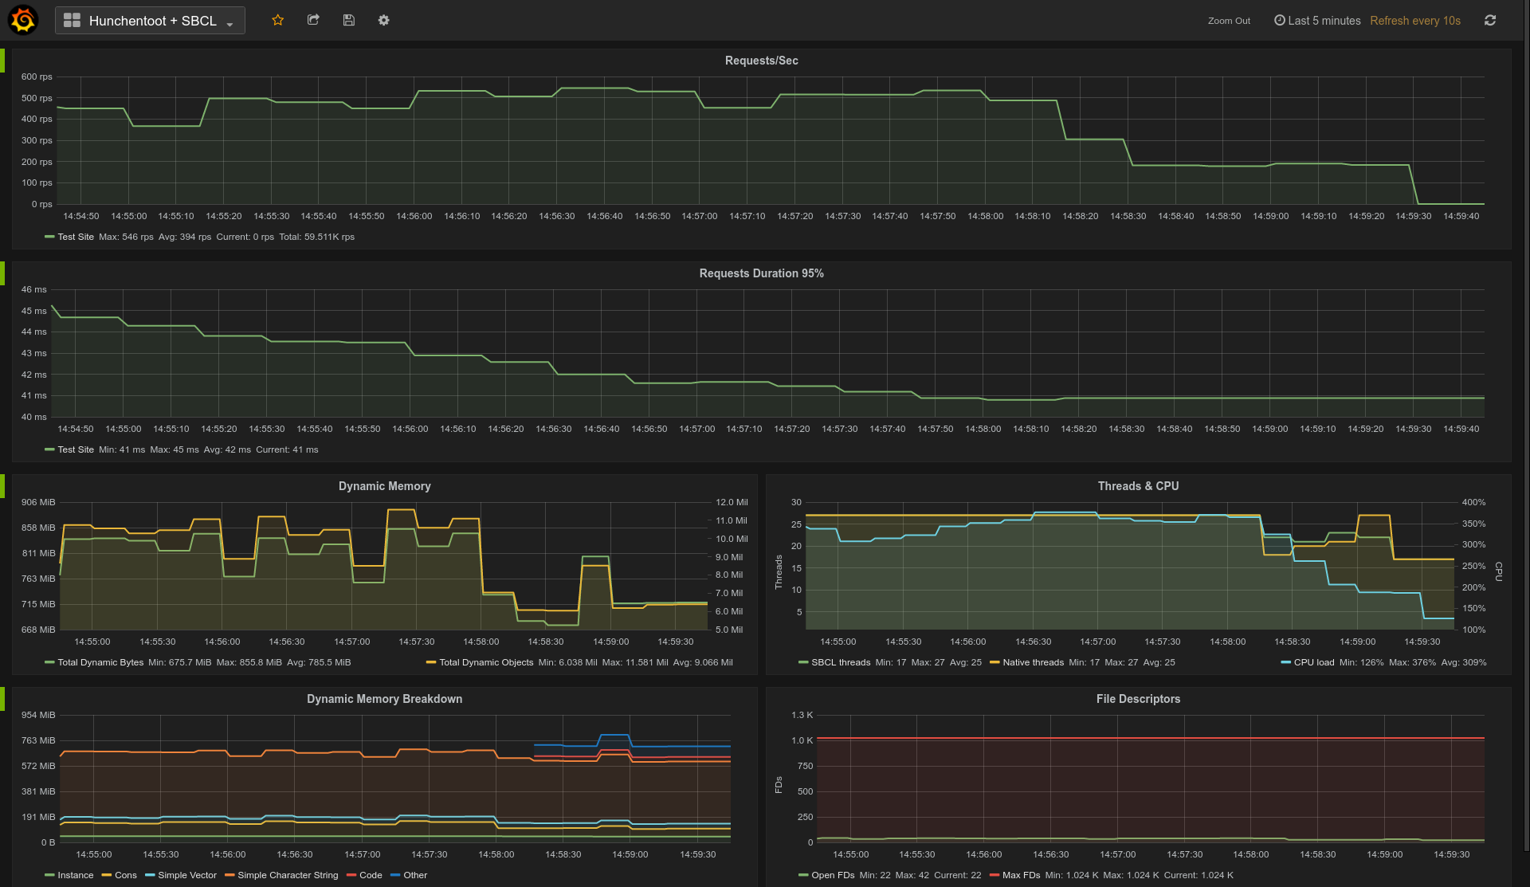Click the manual refresh icon
The width and height of the screenshot is (1530, 887).
pos(1490,20)
